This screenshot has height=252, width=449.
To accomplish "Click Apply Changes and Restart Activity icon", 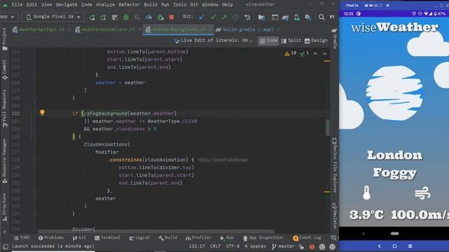I will tap(103, 17).
